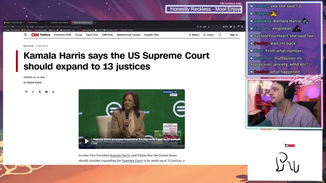Open the X bookmark in bookmarks bar
The image size is (326, 183).
click(78, 30)
